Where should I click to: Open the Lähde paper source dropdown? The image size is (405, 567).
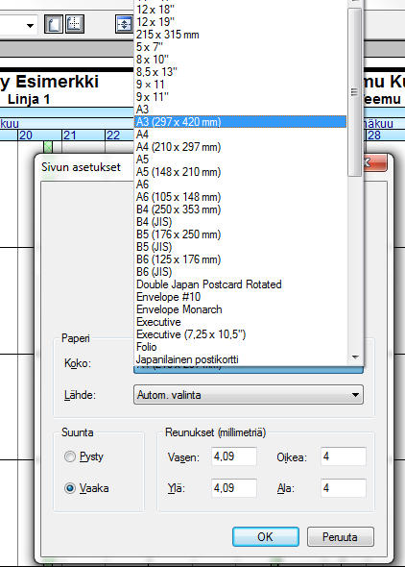click(x=249, y=395)
